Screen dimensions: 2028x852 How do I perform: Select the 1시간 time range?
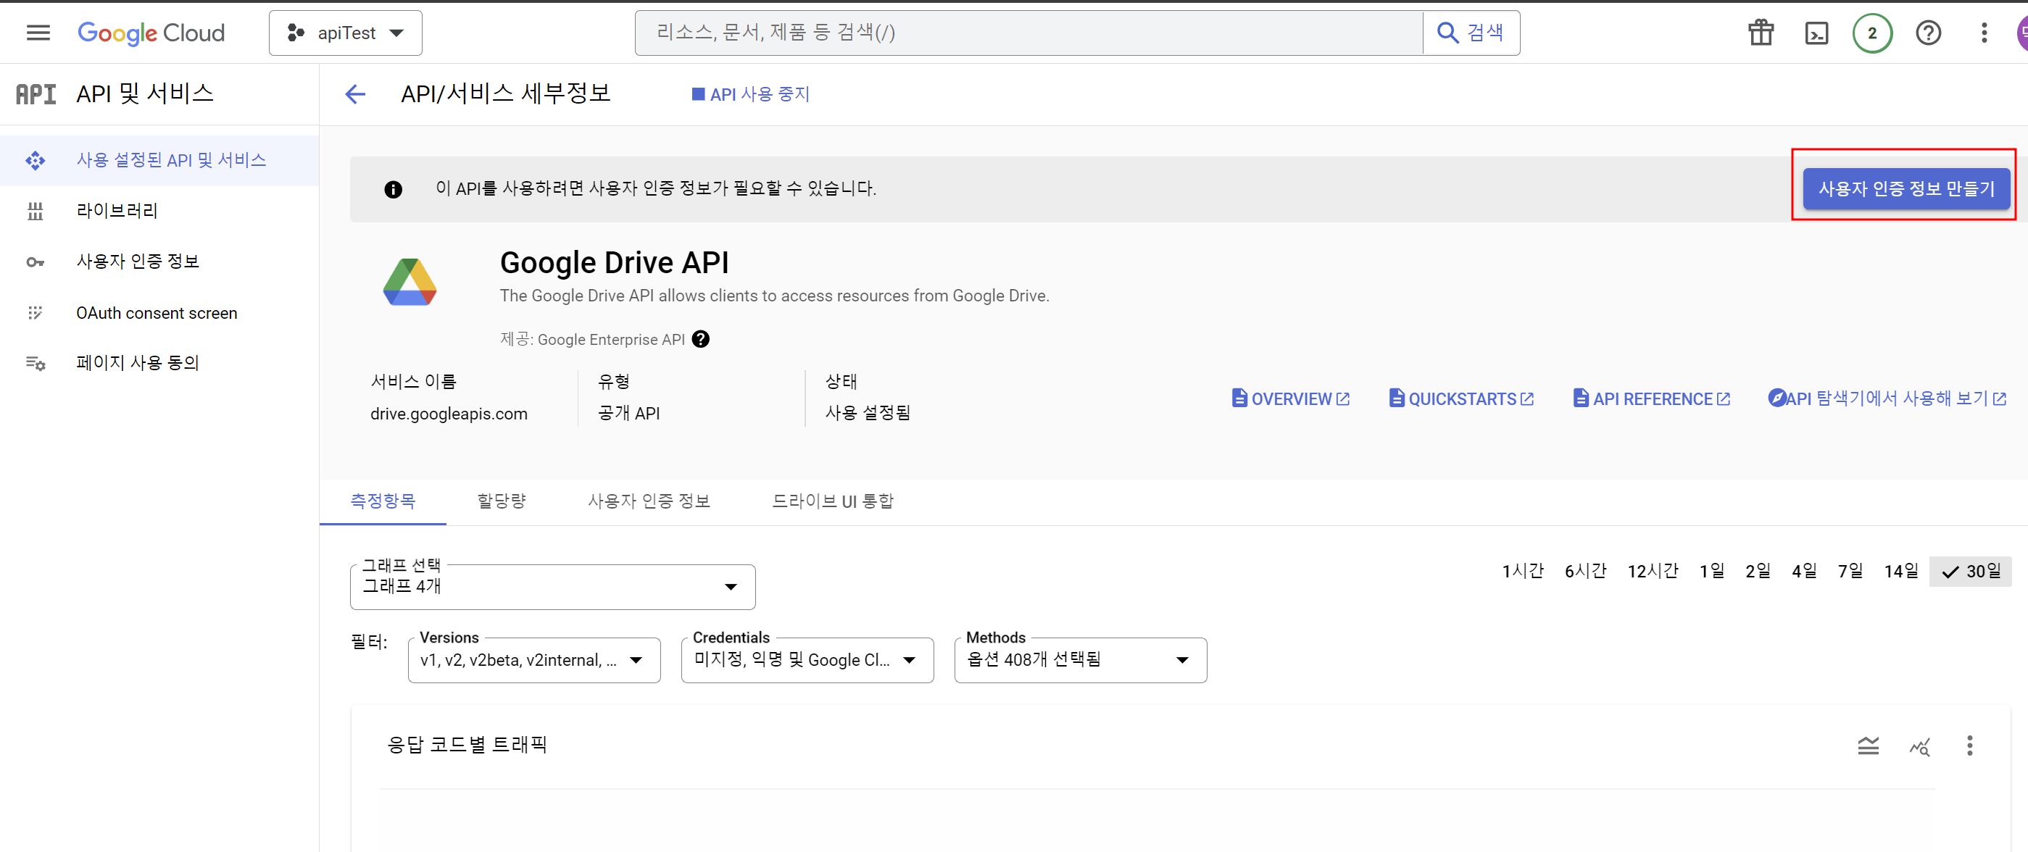pos(1523,570)
